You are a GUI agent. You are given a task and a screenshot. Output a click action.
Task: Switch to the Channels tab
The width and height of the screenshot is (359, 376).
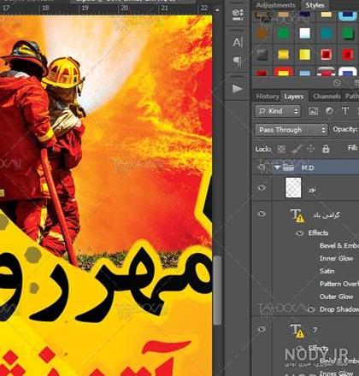click(x=327, y=97)
